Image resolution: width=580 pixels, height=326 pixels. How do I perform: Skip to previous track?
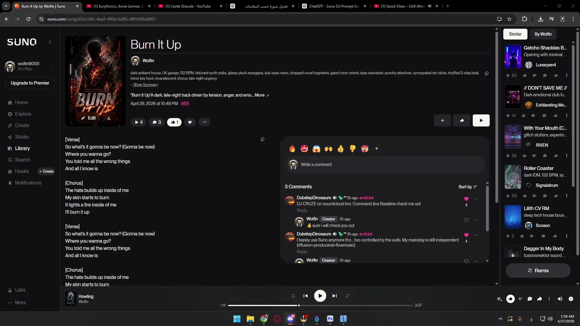305,296
